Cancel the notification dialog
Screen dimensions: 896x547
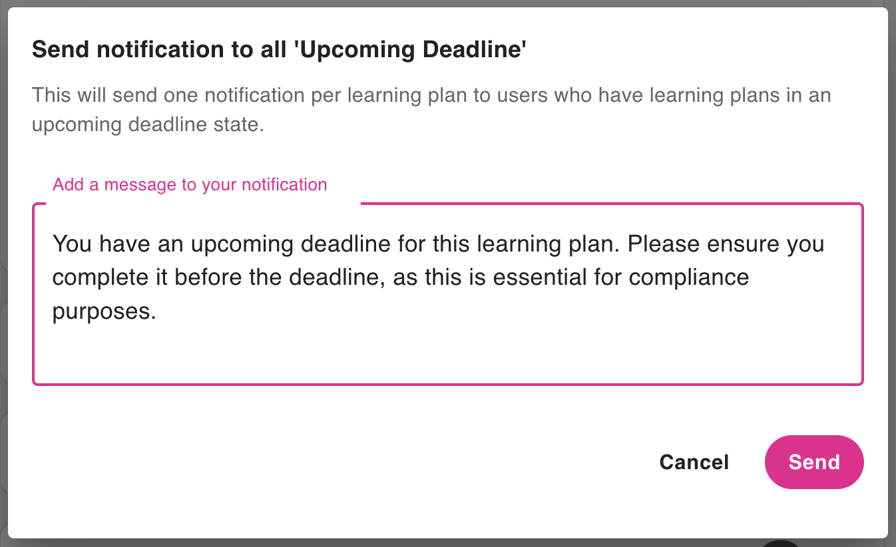tap(694, 462)
